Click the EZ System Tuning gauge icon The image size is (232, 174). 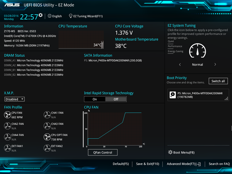[x=198, y=51]
